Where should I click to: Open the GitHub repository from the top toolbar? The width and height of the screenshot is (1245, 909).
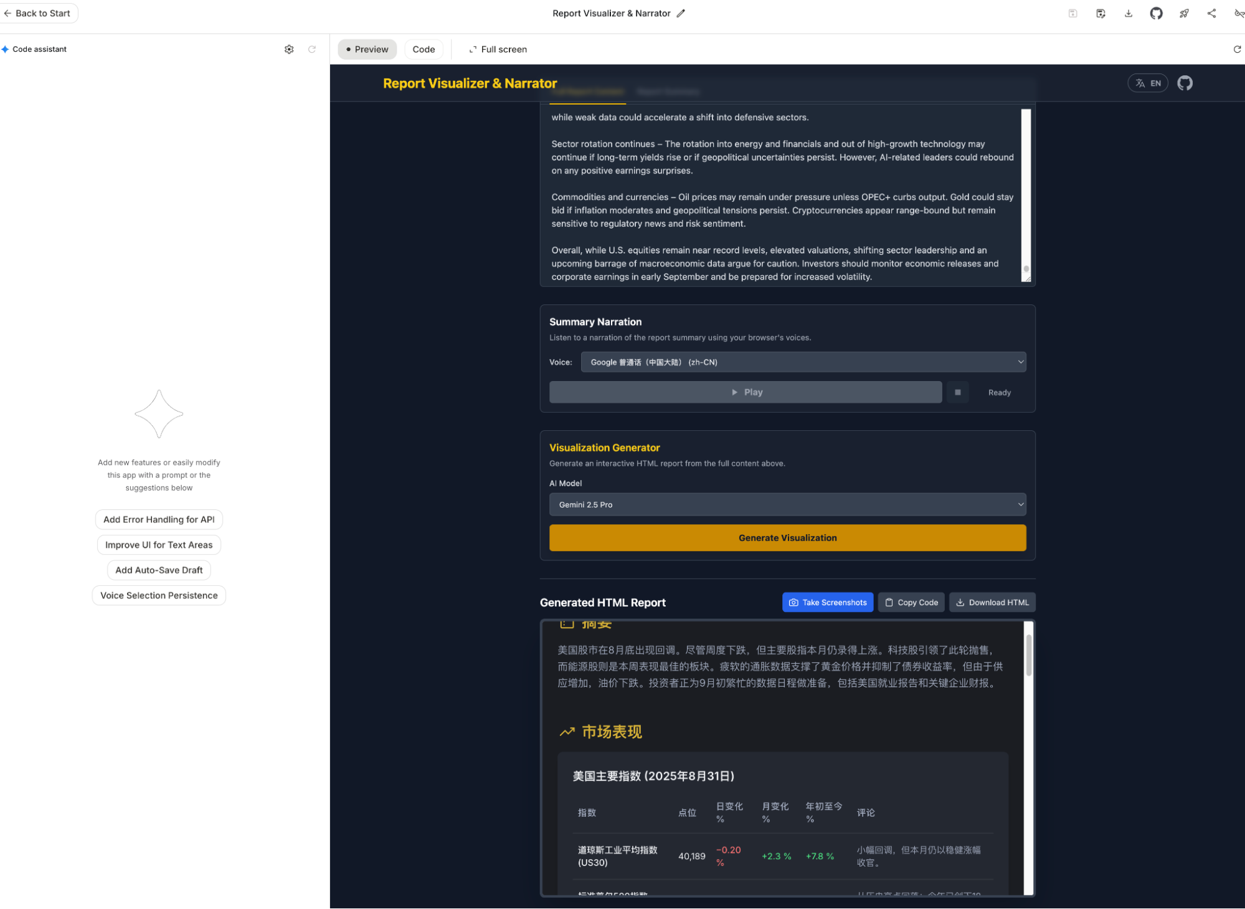[x=1156, y=12]
